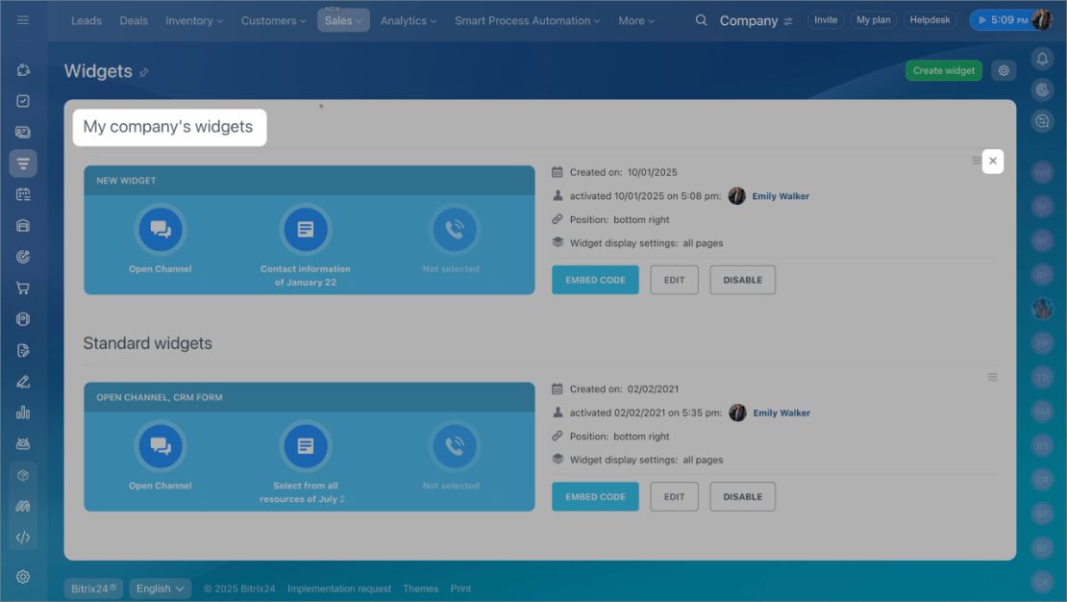1067x602 pixels.
Task: Click Embed Code for New Widget
Action: click(x=595, y=280)
